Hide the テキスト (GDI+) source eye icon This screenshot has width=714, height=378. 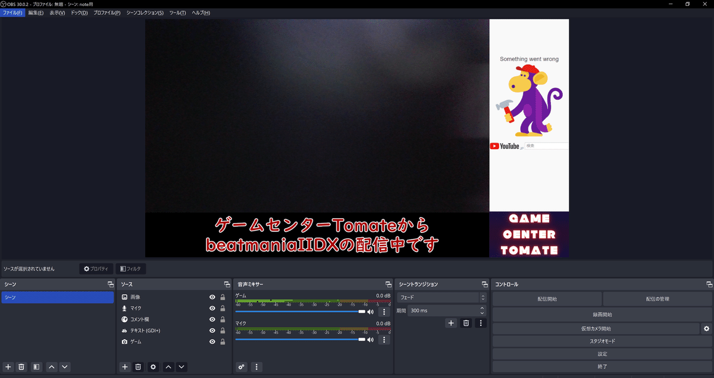[x=212, y=330]
